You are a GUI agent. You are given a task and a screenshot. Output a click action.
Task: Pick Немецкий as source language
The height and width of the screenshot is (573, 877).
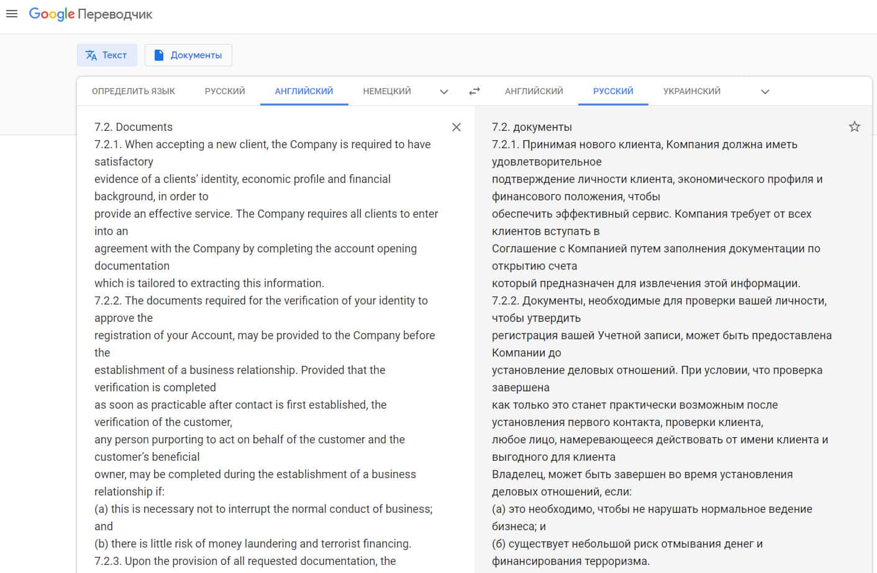(x=387, y=91)
